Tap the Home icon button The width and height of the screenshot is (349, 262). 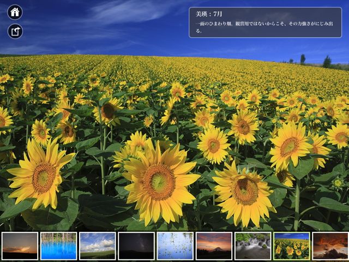click(x=15, y=12)
